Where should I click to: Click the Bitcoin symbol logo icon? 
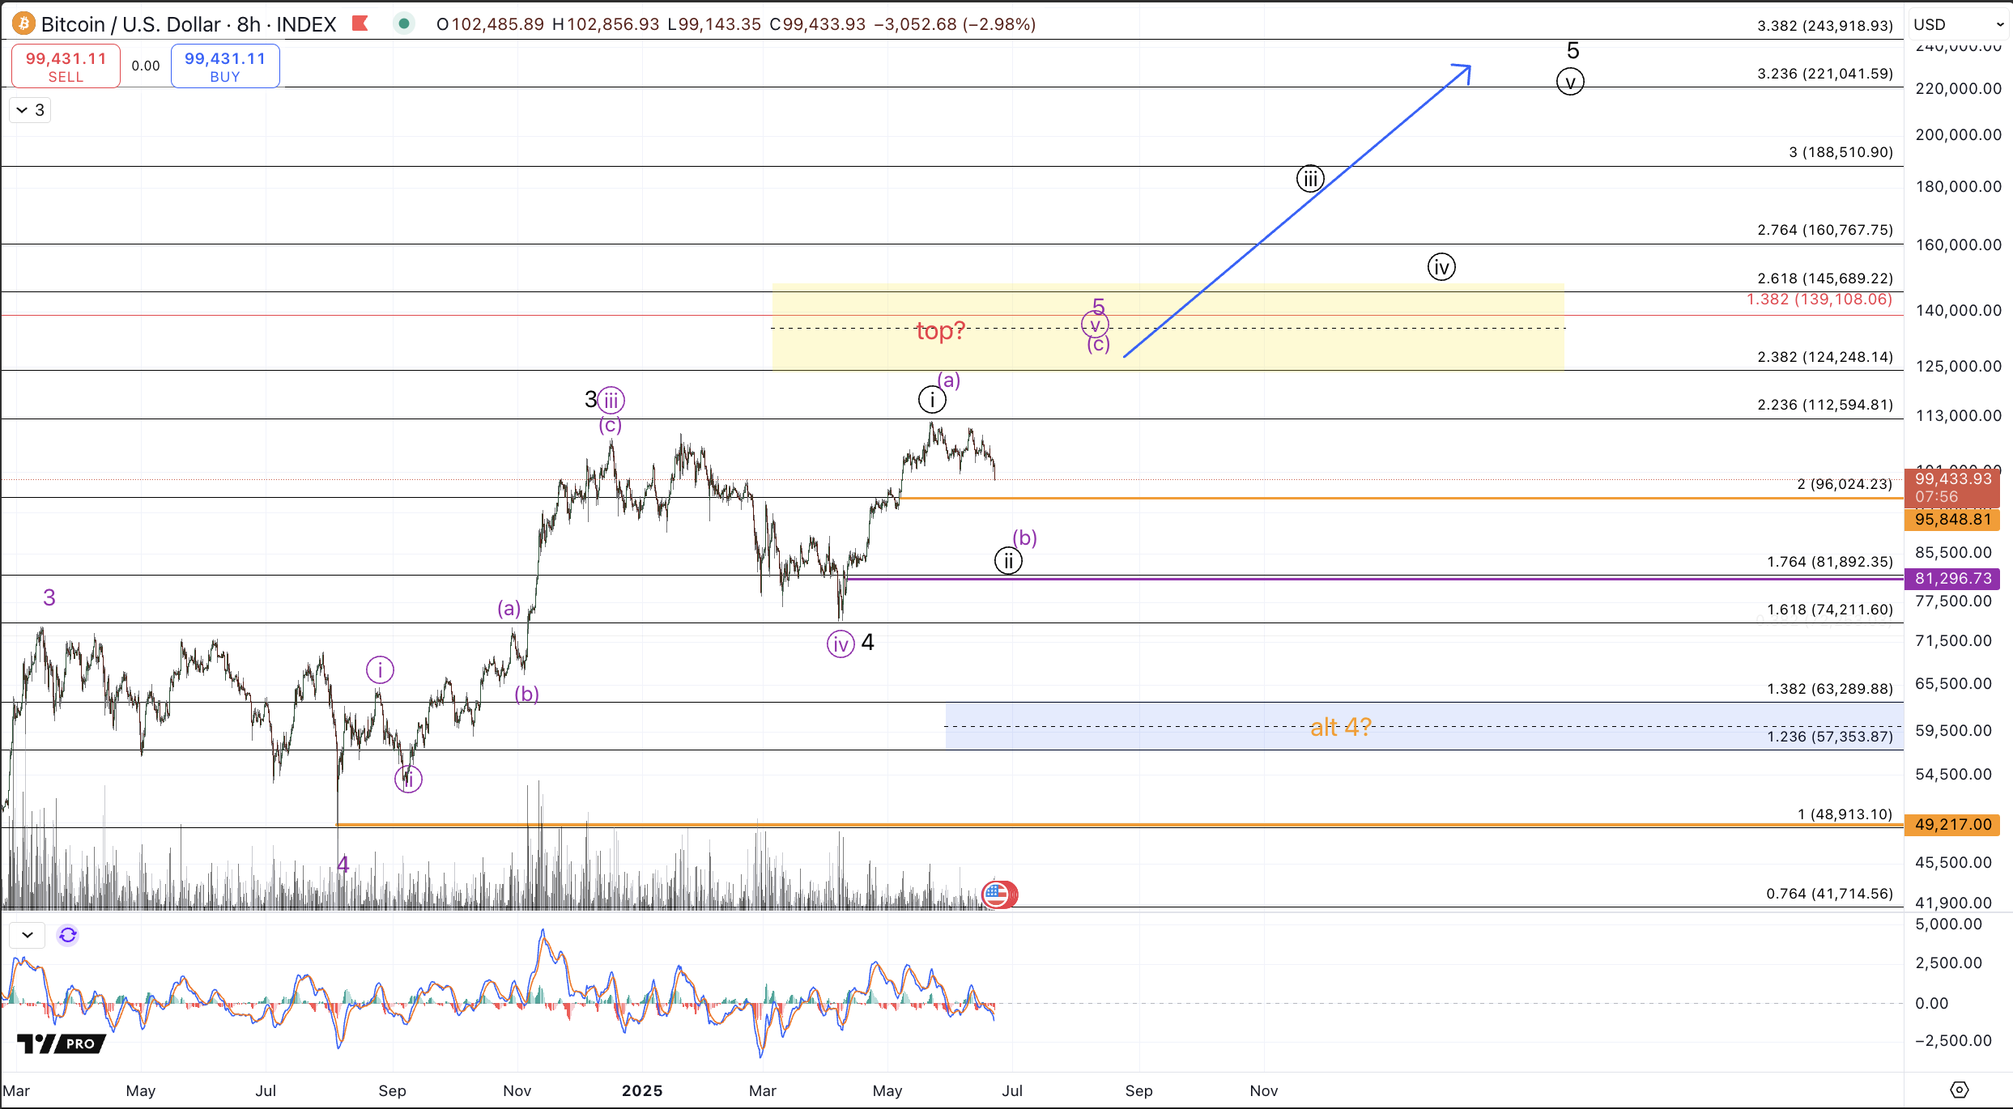click(23, 24)
